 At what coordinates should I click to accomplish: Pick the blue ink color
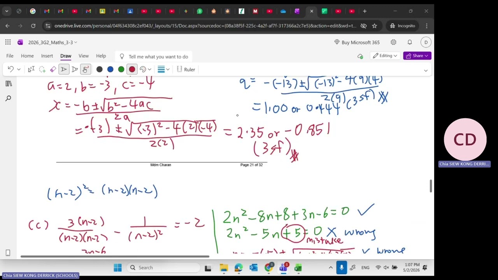pyautogui.click(x=110, y=69)
